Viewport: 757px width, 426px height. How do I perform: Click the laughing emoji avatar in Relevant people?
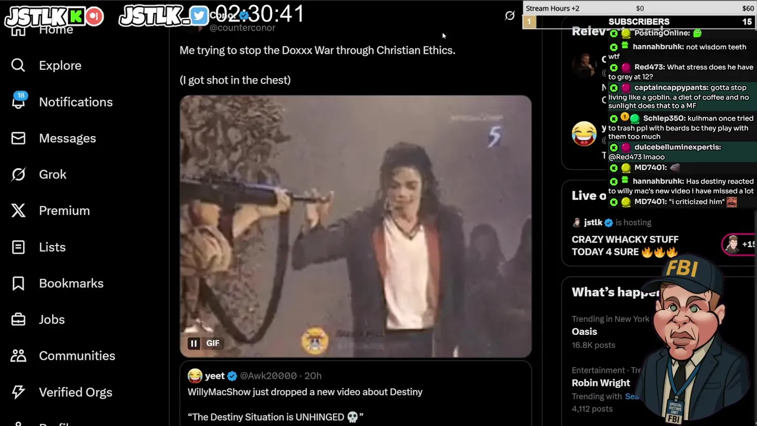tap(584, 134)
